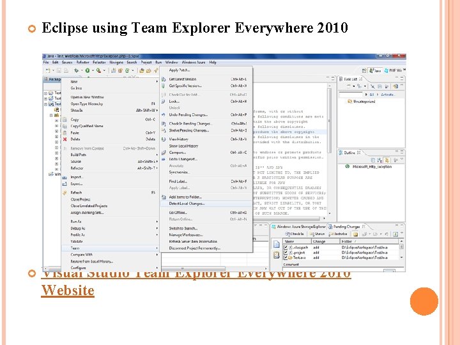Open the Debug toolbar dropdown arrow
The width and height of the screenshot is (460, 345).
click(x=82, y=71)
